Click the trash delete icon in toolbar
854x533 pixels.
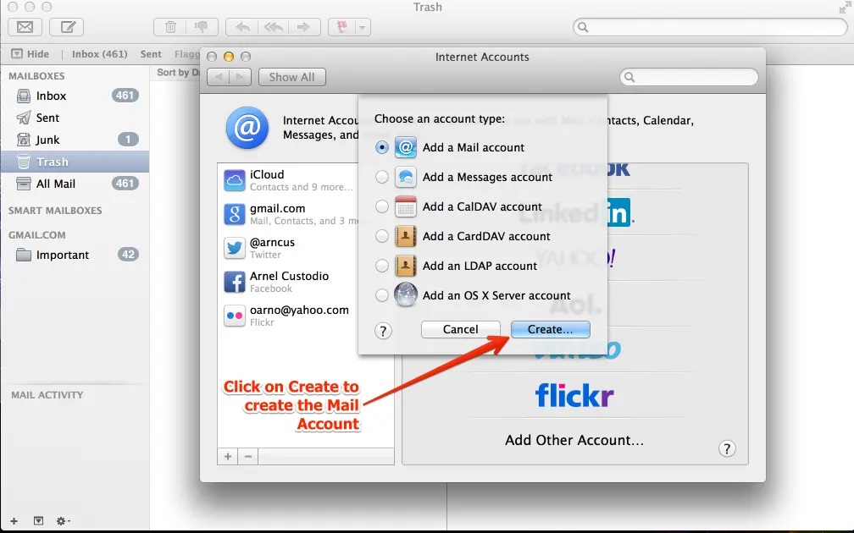click(x=170, y=27)
